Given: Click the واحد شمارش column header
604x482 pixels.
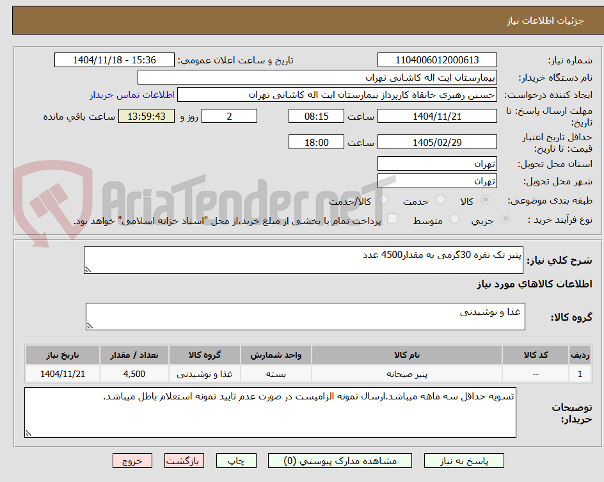Looking at the screenshot, I should [276, 355].
